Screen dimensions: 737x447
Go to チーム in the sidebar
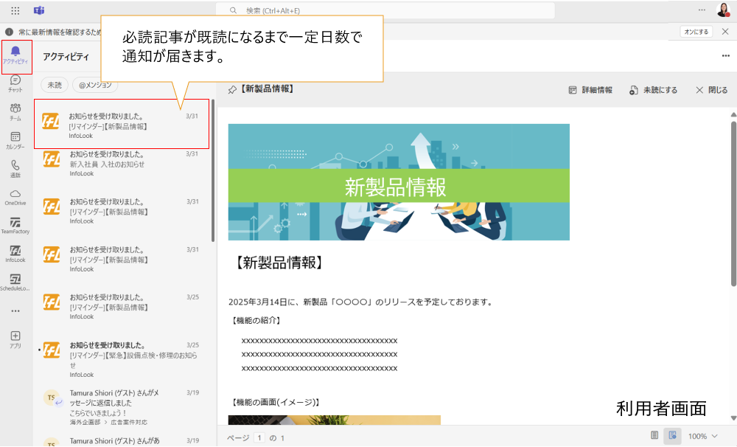15,111
